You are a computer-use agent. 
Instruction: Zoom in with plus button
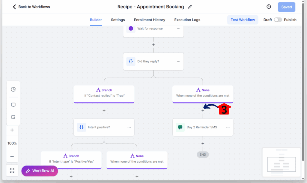click(12, 130)
